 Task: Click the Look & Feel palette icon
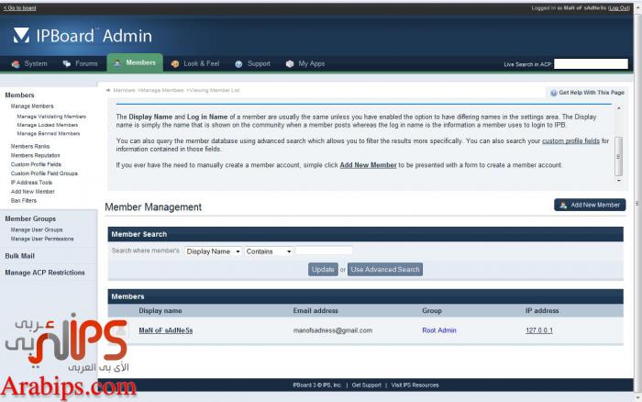(x=174, y=64)
